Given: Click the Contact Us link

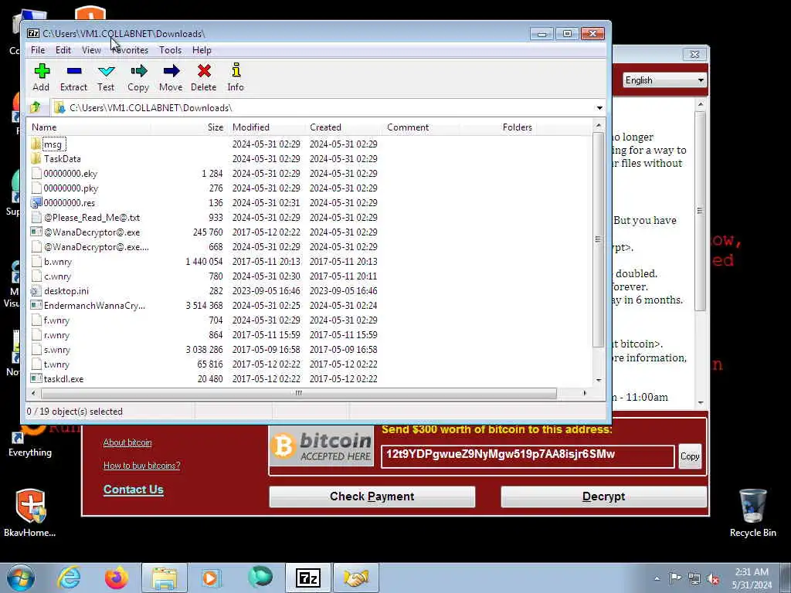Looking at the screenshot, I should [134, 490].
